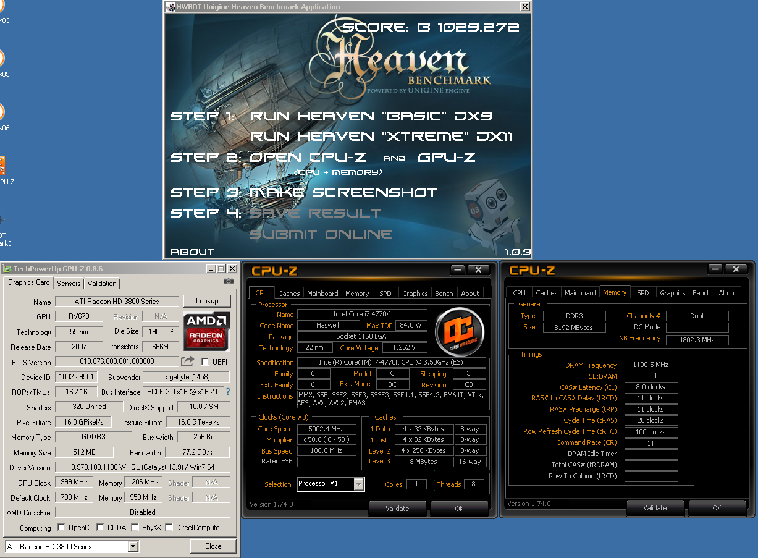The height and width of the screenshot is (558, 758).
Task: Click the DRAM Frequency value 1100.5 MHz
Action: [x=651, y=365]
